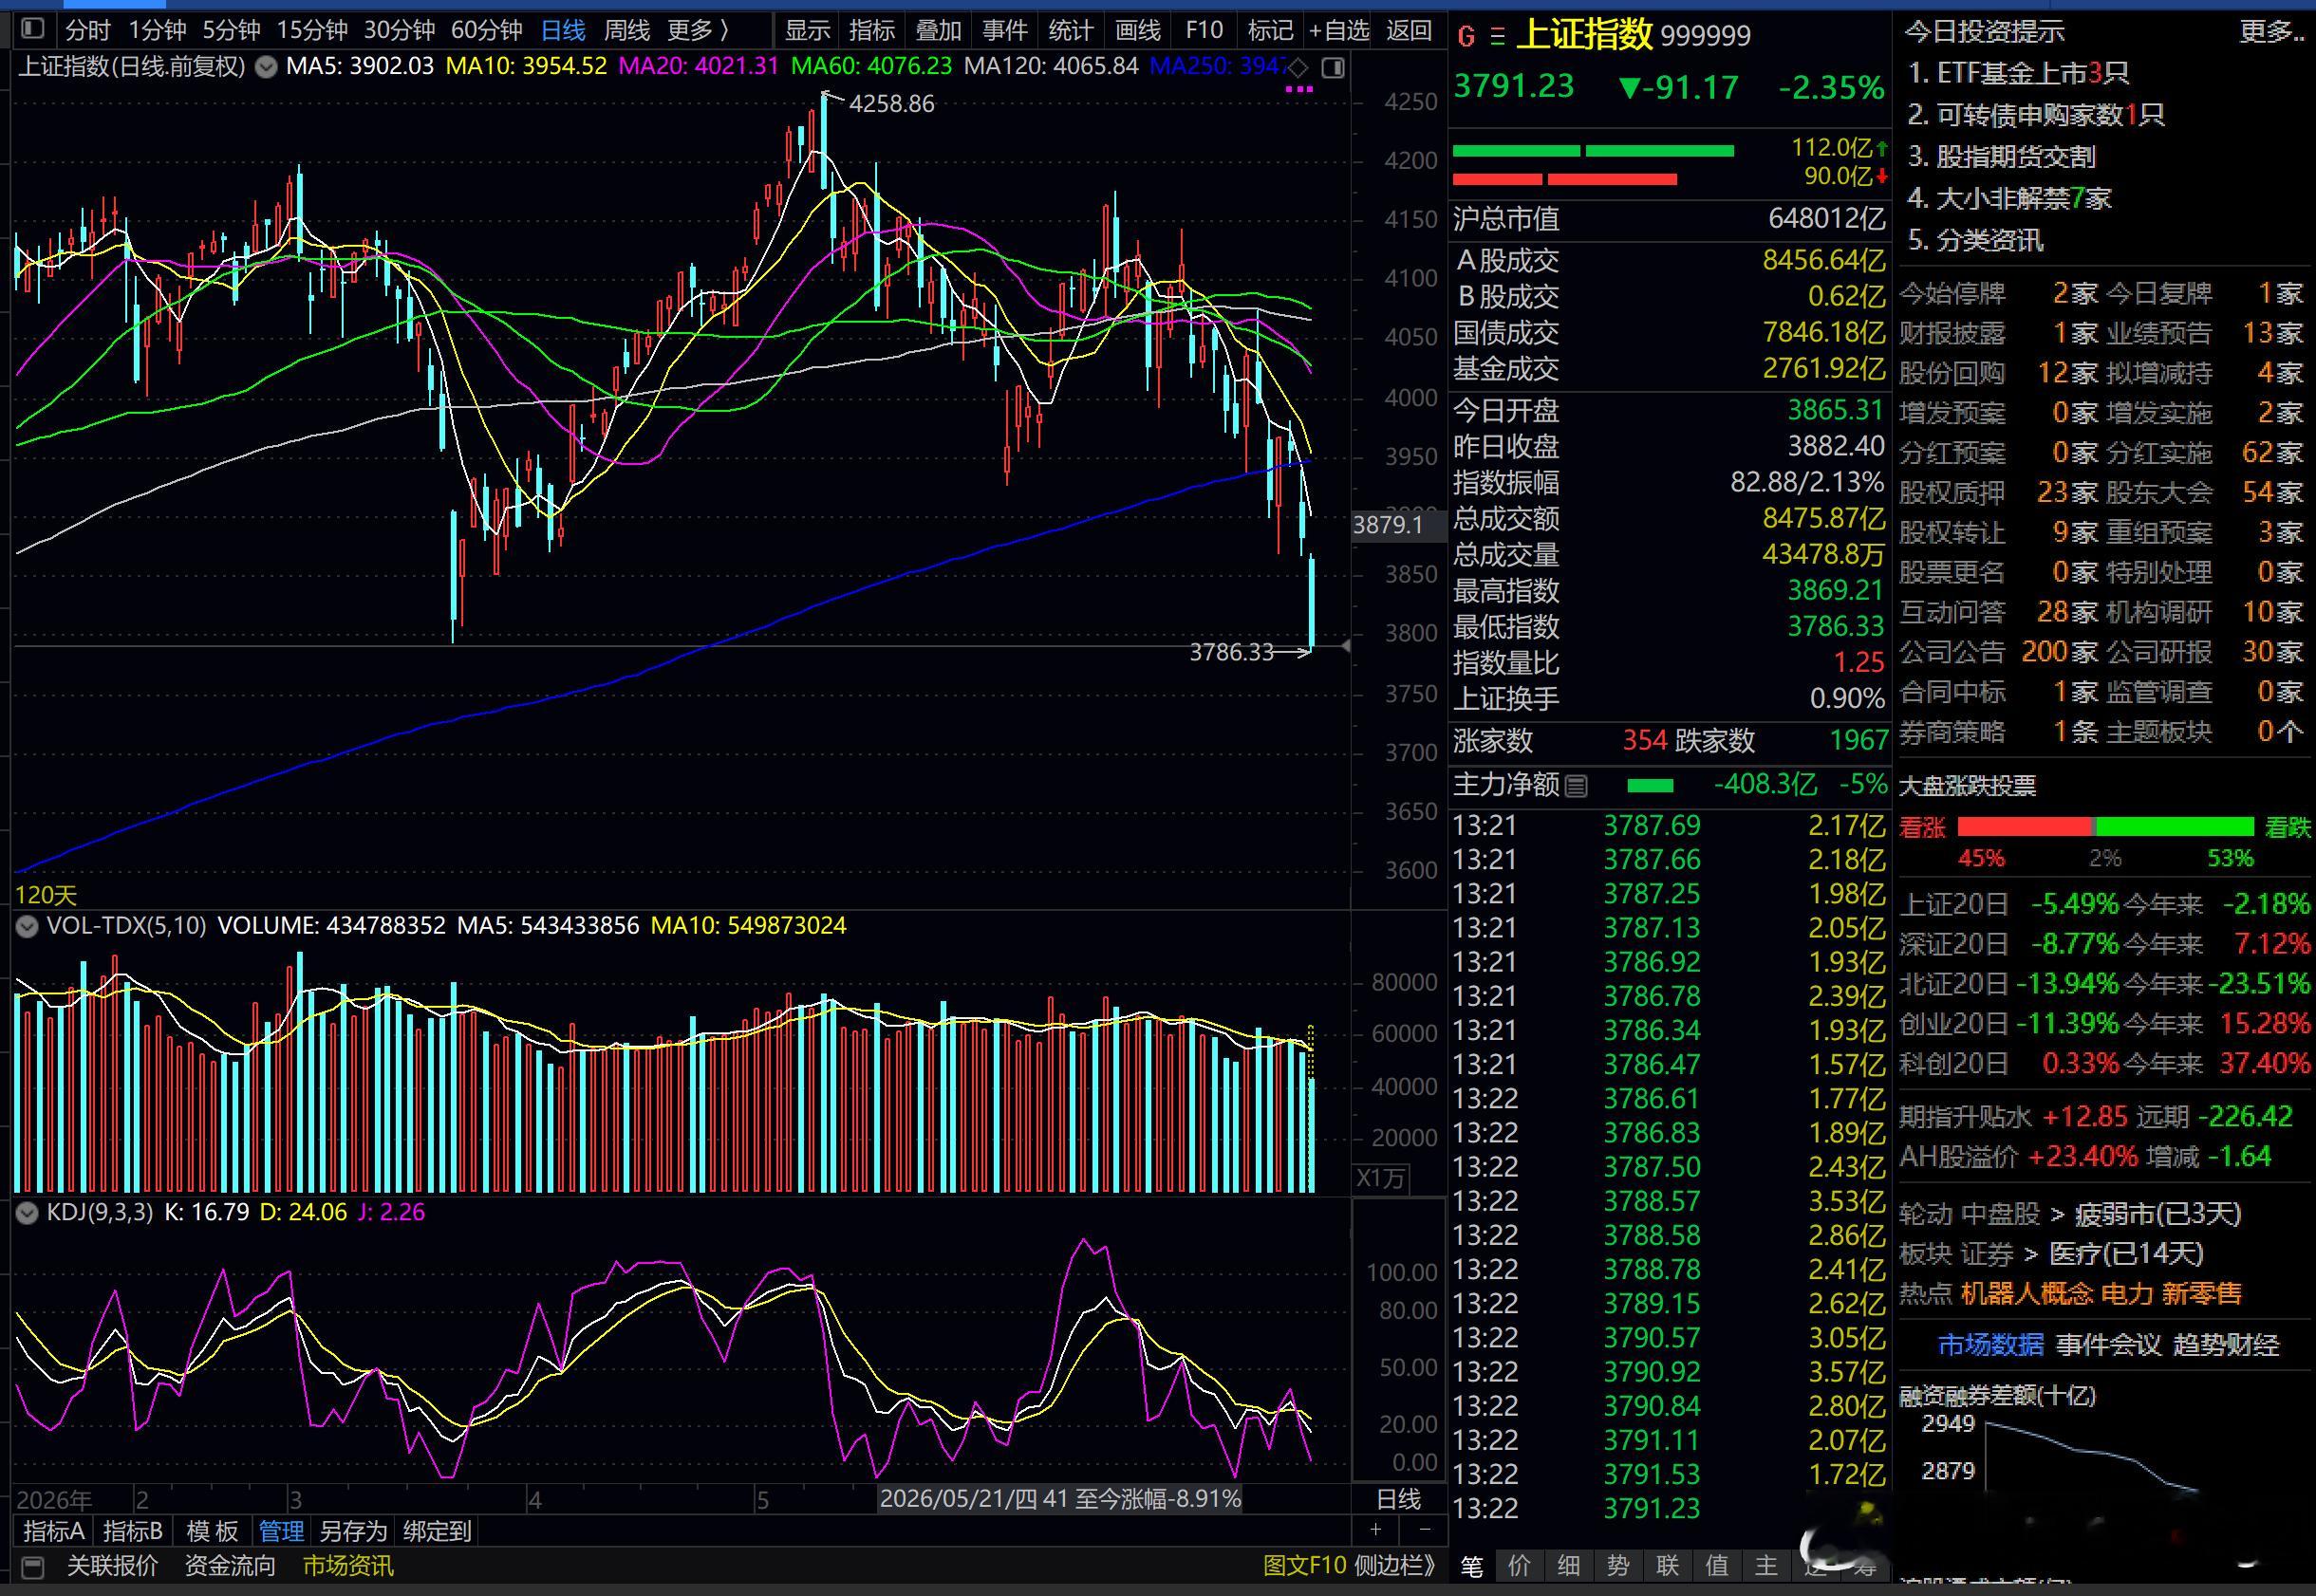The width and height of the screenshot is (2316, 1596).
Task: Expand the KDJ(9,3,3) indicator dropdown
Action: point(28,1212)
